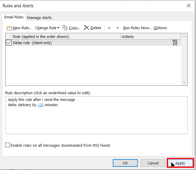
Task: Open Run Rules Now dialog
Action: pos(137,28)
